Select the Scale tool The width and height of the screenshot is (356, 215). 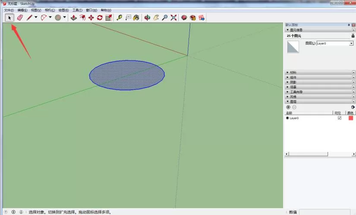tap(108, 18)
